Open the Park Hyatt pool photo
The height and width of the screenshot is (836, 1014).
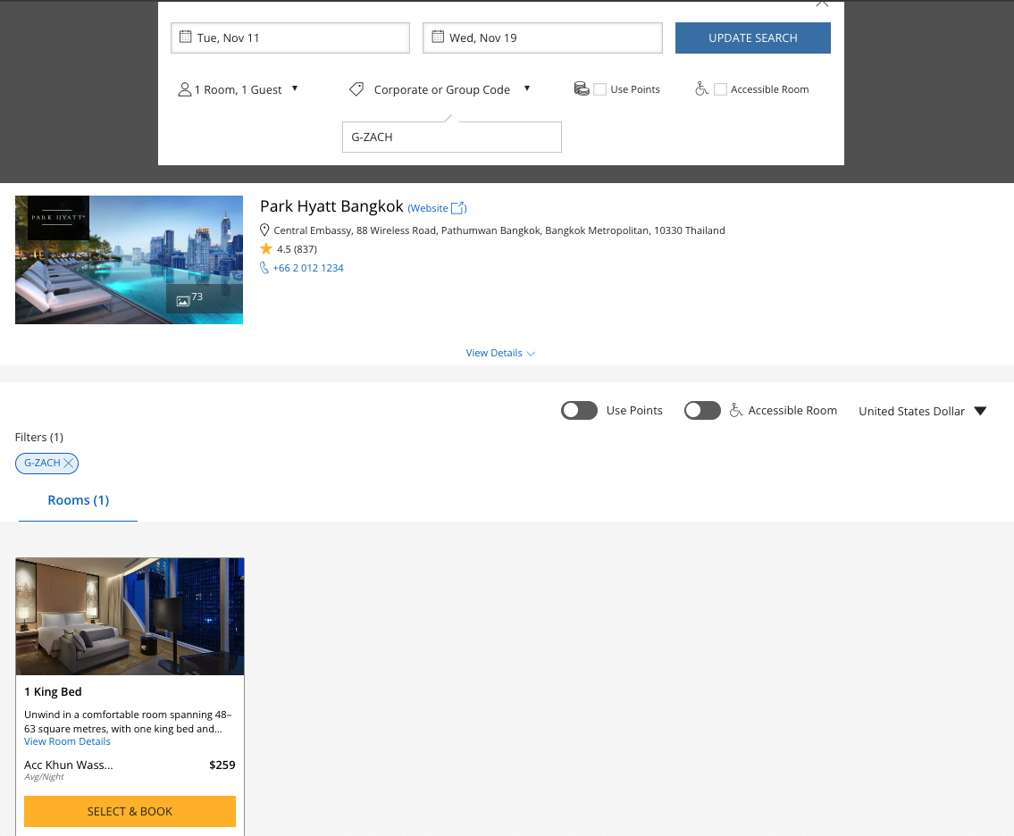tap(130, 260)
